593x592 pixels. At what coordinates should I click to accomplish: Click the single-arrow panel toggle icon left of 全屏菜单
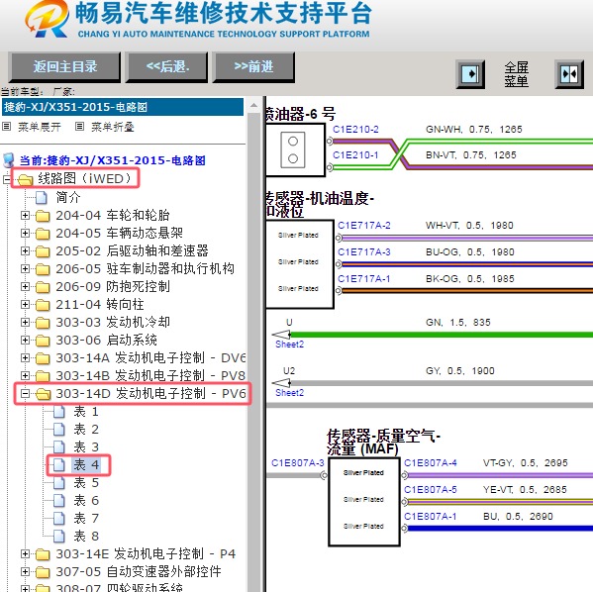[470, 74]
